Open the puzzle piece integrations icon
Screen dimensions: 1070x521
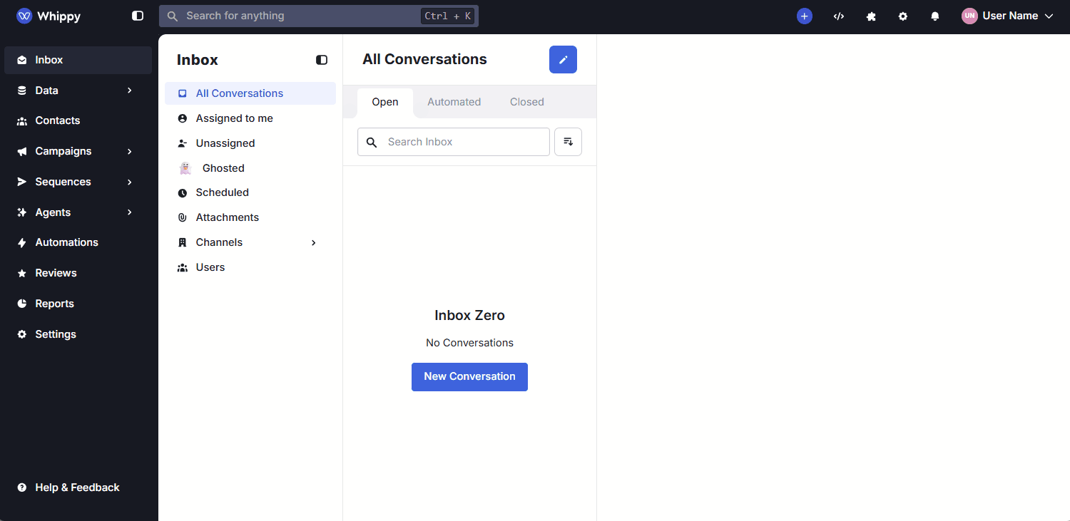tap(871, 16)
